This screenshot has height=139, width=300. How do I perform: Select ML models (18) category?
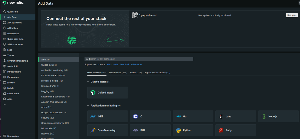click(x=59, y=128)
